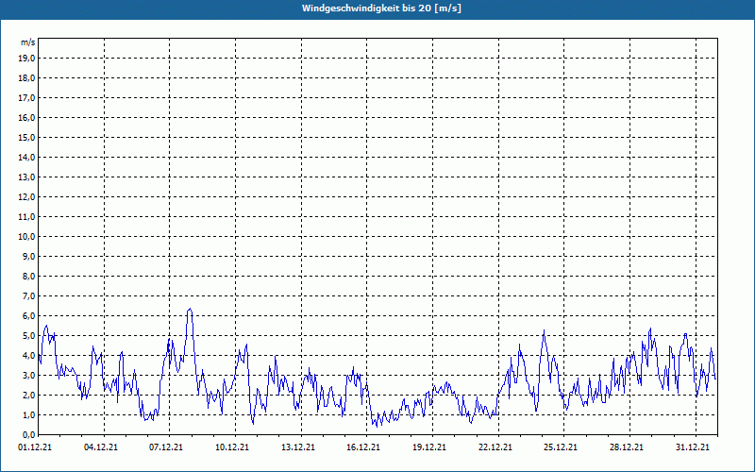Click the date label '10.12.21'

click(x=232, y=447)
